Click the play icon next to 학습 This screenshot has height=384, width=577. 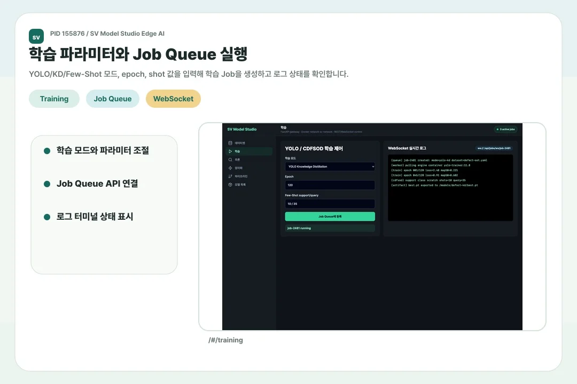pyautogui.click(x=230, y=151)
